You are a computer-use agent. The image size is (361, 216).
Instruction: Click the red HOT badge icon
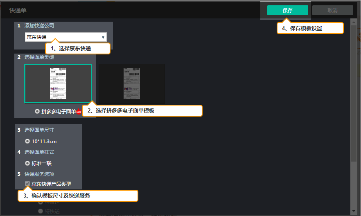79,112
